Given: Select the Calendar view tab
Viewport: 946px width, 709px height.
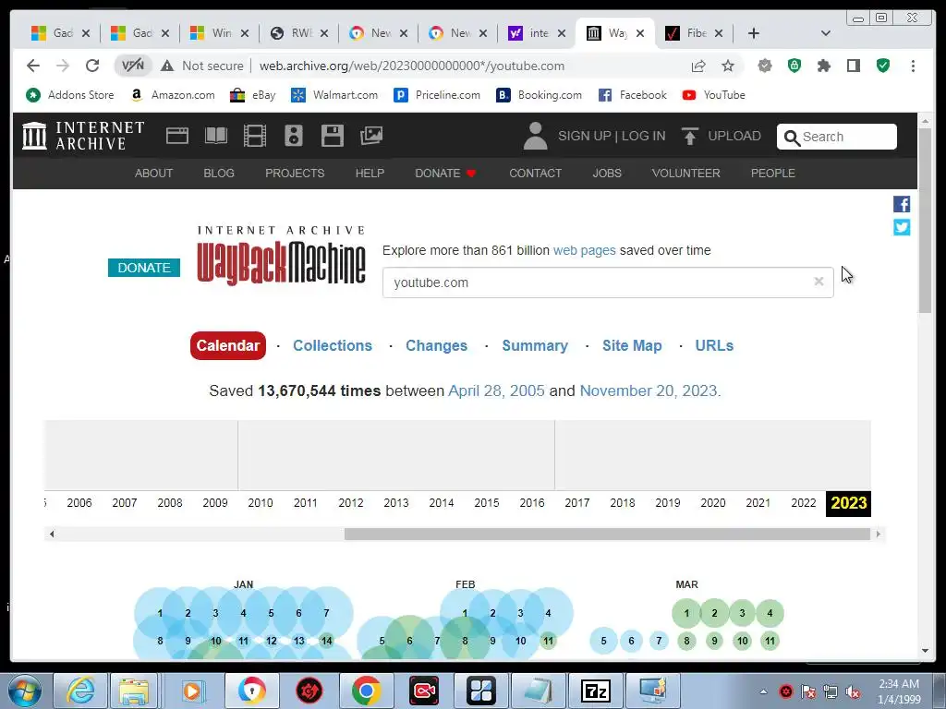Looking at the screenshot, I should tap(228, 345).
